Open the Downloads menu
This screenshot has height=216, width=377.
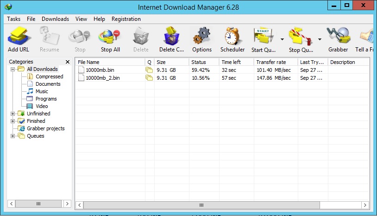click(x=55, y=19)
